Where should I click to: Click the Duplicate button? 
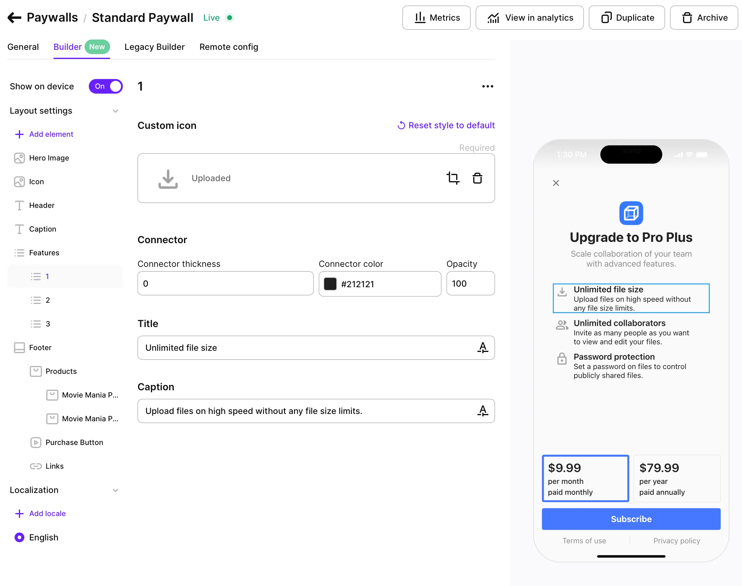click(627, 18)
